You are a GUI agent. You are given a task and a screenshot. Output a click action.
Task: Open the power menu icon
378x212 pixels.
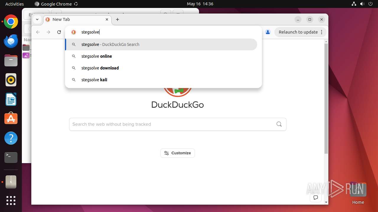coord(370,4)
